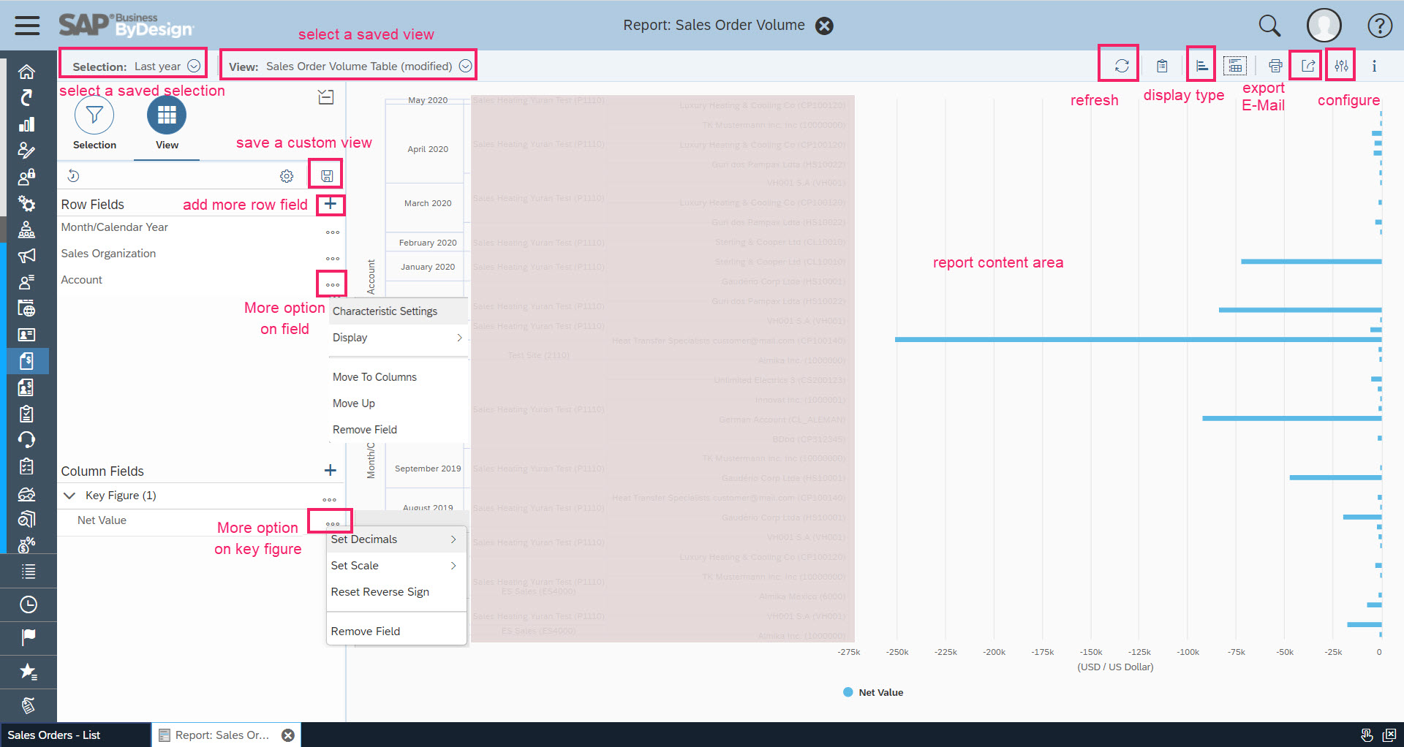Choose Move To Columns
Image resolution: width=1404 pixels, height=747 pixels.
click(399, 377)
